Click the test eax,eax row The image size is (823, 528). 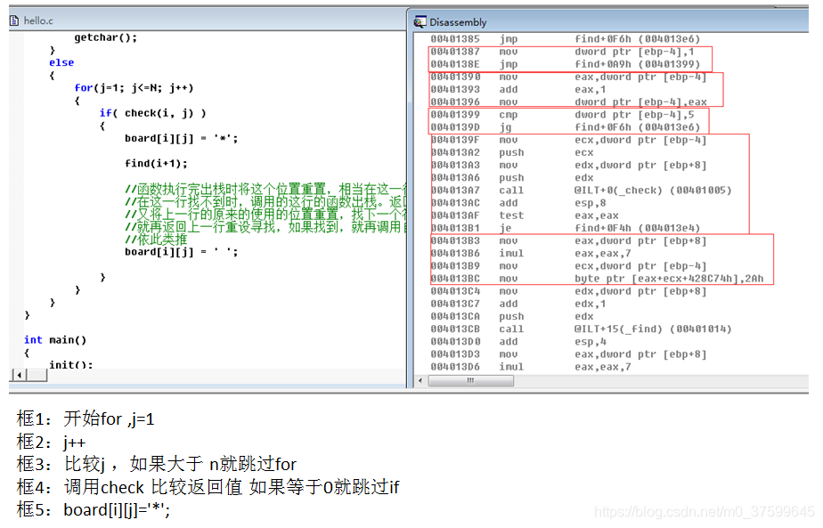click(x=525, y=215)
